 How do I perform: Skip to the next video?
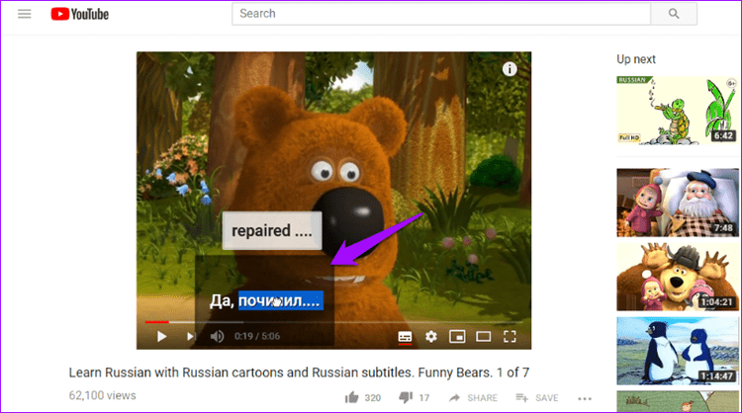190,337
